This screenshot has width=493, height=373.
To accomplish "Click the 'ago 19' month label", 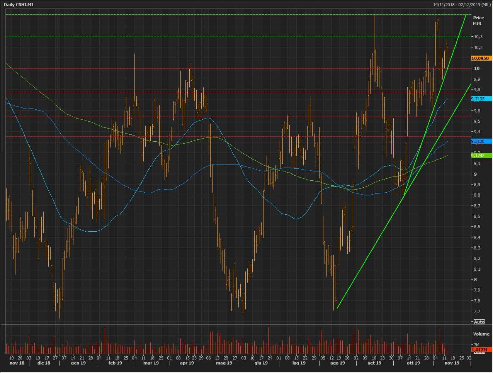I will 337,363.
